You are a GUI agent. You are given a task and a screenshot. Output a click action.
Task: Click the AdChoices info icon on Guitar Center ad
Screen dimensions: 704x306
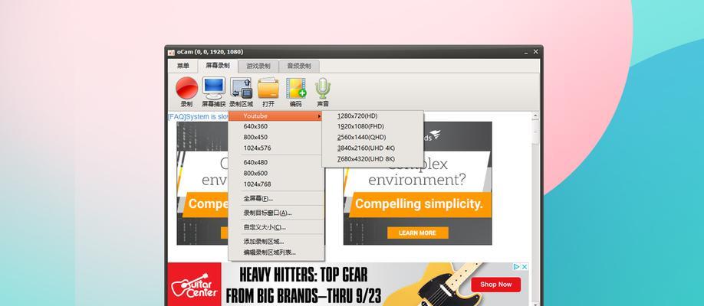pos(517,266)
